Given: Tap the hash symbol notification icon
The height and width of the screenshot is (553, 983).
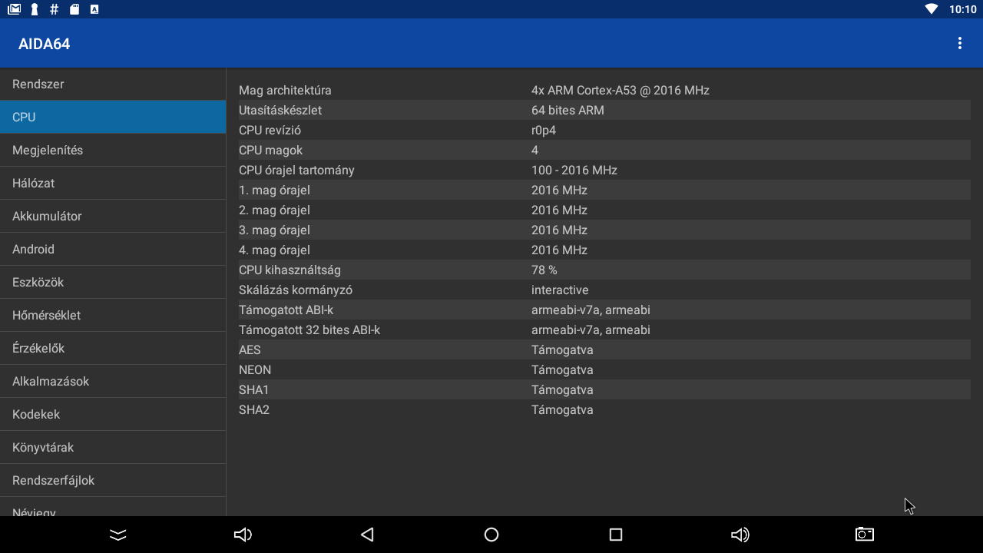Looking at the screenshot, I should coord(54,9).
